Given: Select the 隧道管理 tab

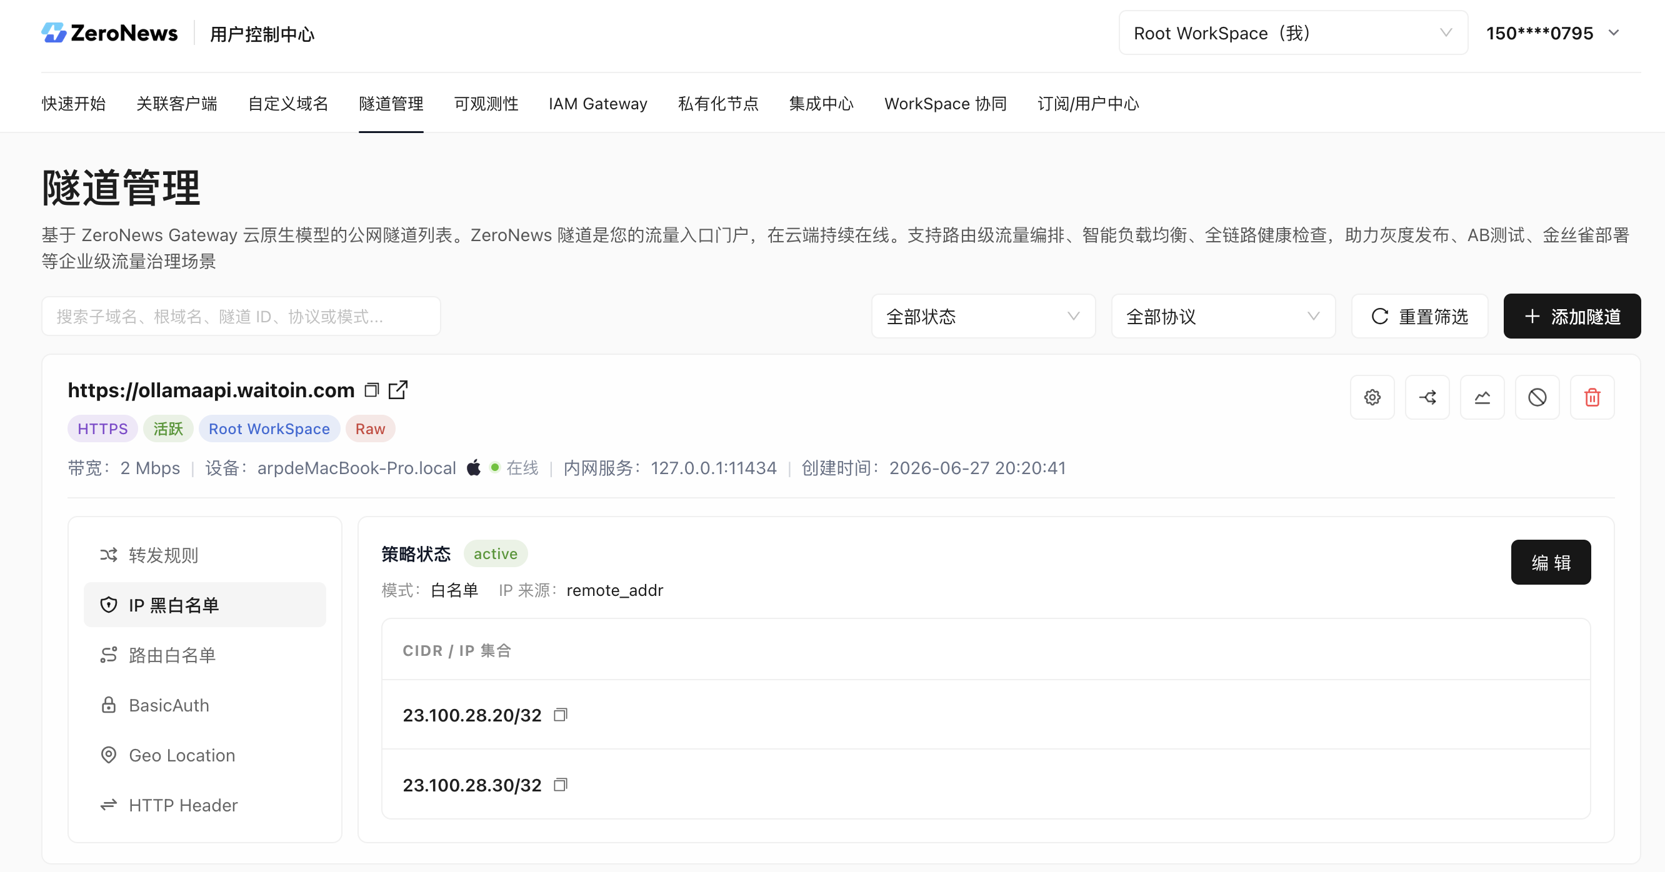Looking at the screenshot, I should 391,103.
